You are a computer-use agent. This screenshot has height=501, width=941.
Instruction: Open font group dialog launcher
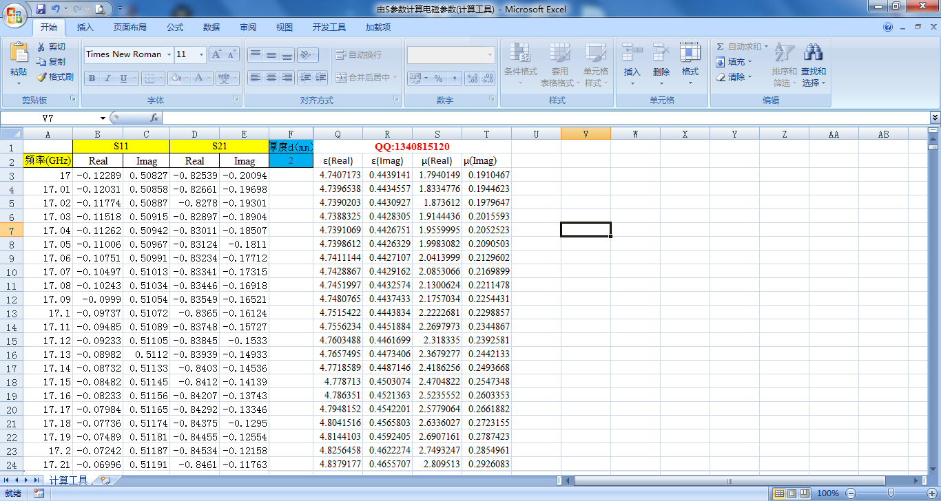coord(236,100)
